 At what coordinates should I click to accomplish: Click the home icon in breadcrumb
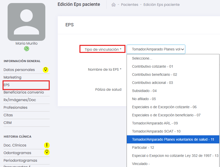[114, 5]
